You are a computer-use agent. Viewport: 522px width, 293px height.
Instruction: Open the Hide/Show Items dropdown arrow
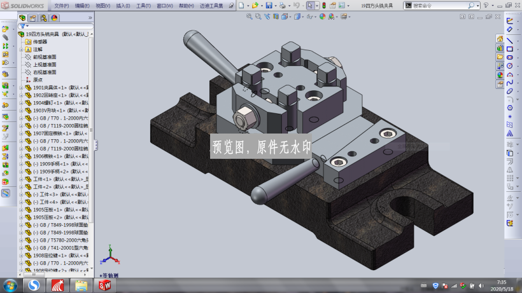coord(315,17)
